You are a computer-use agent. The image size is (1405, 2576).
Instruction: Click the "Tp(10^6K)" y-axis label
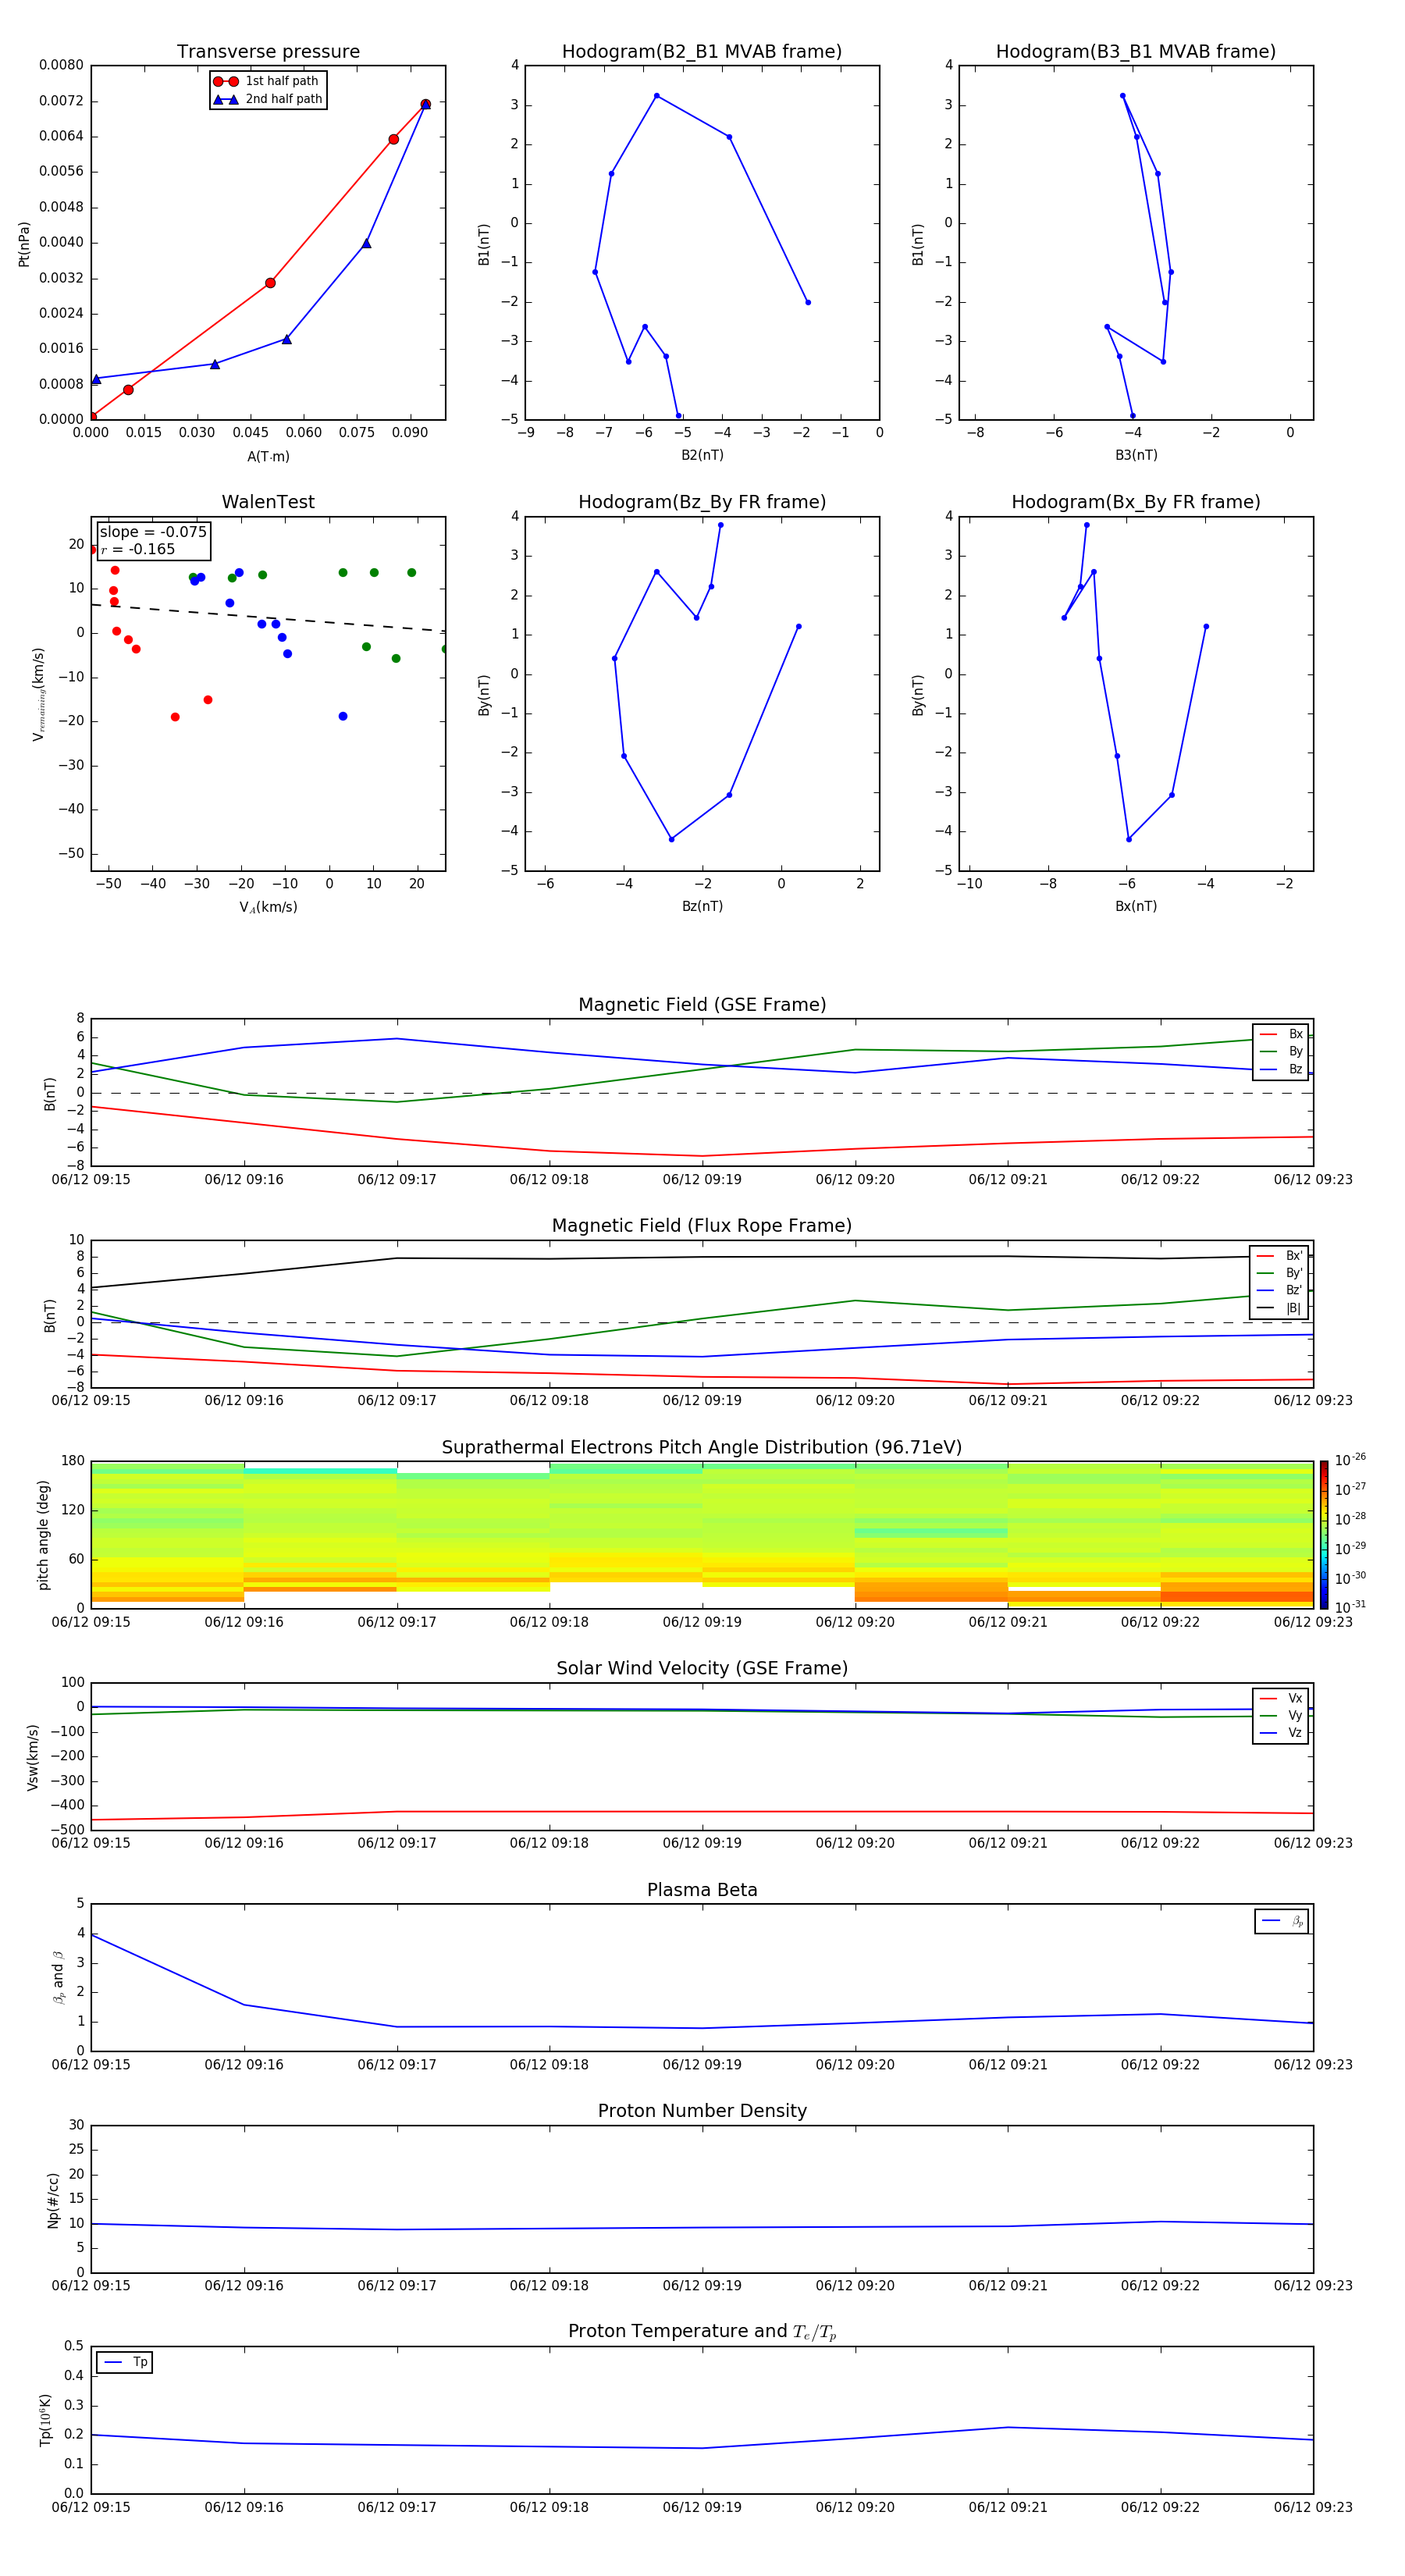pos(45,2420)
